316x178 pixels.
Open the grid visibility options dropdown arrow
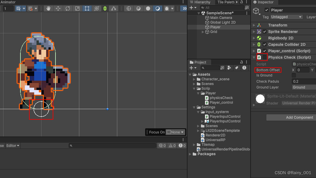(24, 8)
